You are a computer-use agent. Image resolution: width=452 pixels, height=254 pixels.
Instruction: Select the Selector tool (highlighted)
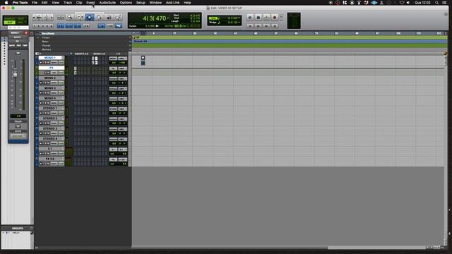pyautogui.click(x=90, y=18)
